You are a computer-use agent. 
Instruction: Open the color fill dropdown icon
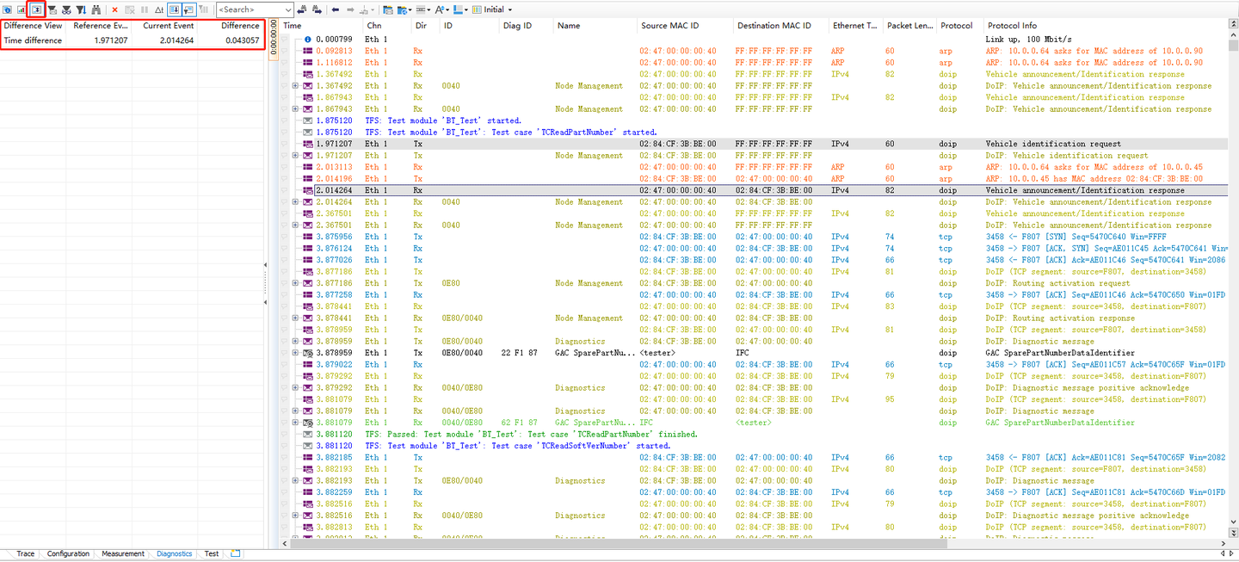(x=460, y=9)
